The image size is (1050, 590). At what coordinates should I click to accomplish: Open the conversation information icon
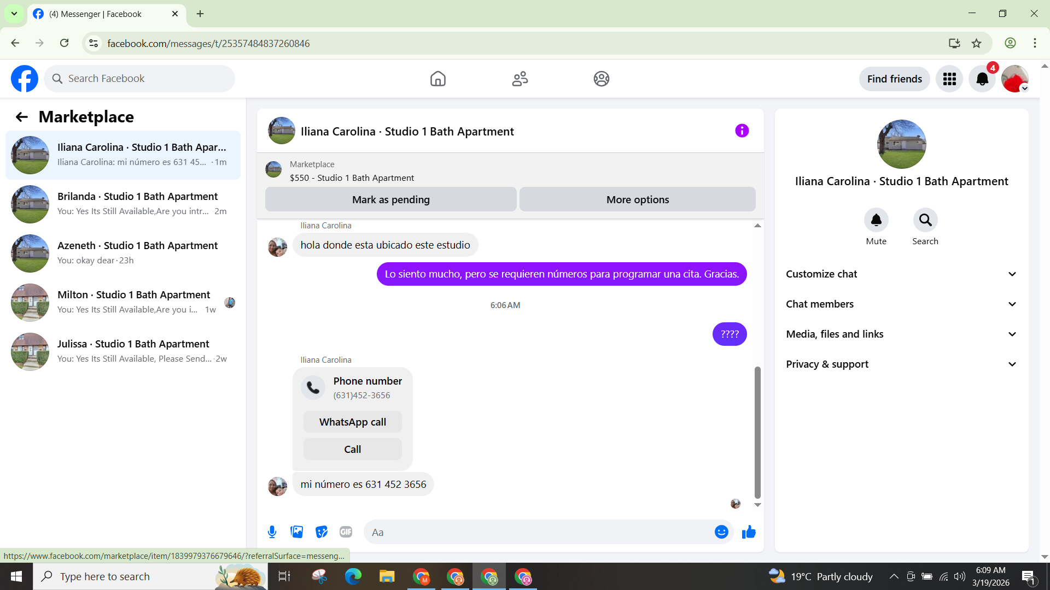[x=742, y=131]
